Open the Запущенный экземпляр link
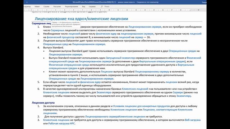 (x=120, y=58)
